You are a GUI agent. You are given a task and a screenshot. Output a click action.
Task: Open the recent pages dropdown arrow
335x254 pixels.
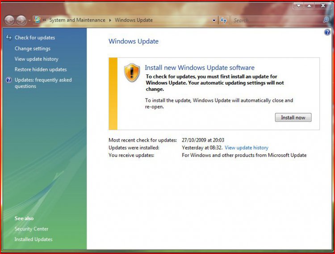(29, 20)
